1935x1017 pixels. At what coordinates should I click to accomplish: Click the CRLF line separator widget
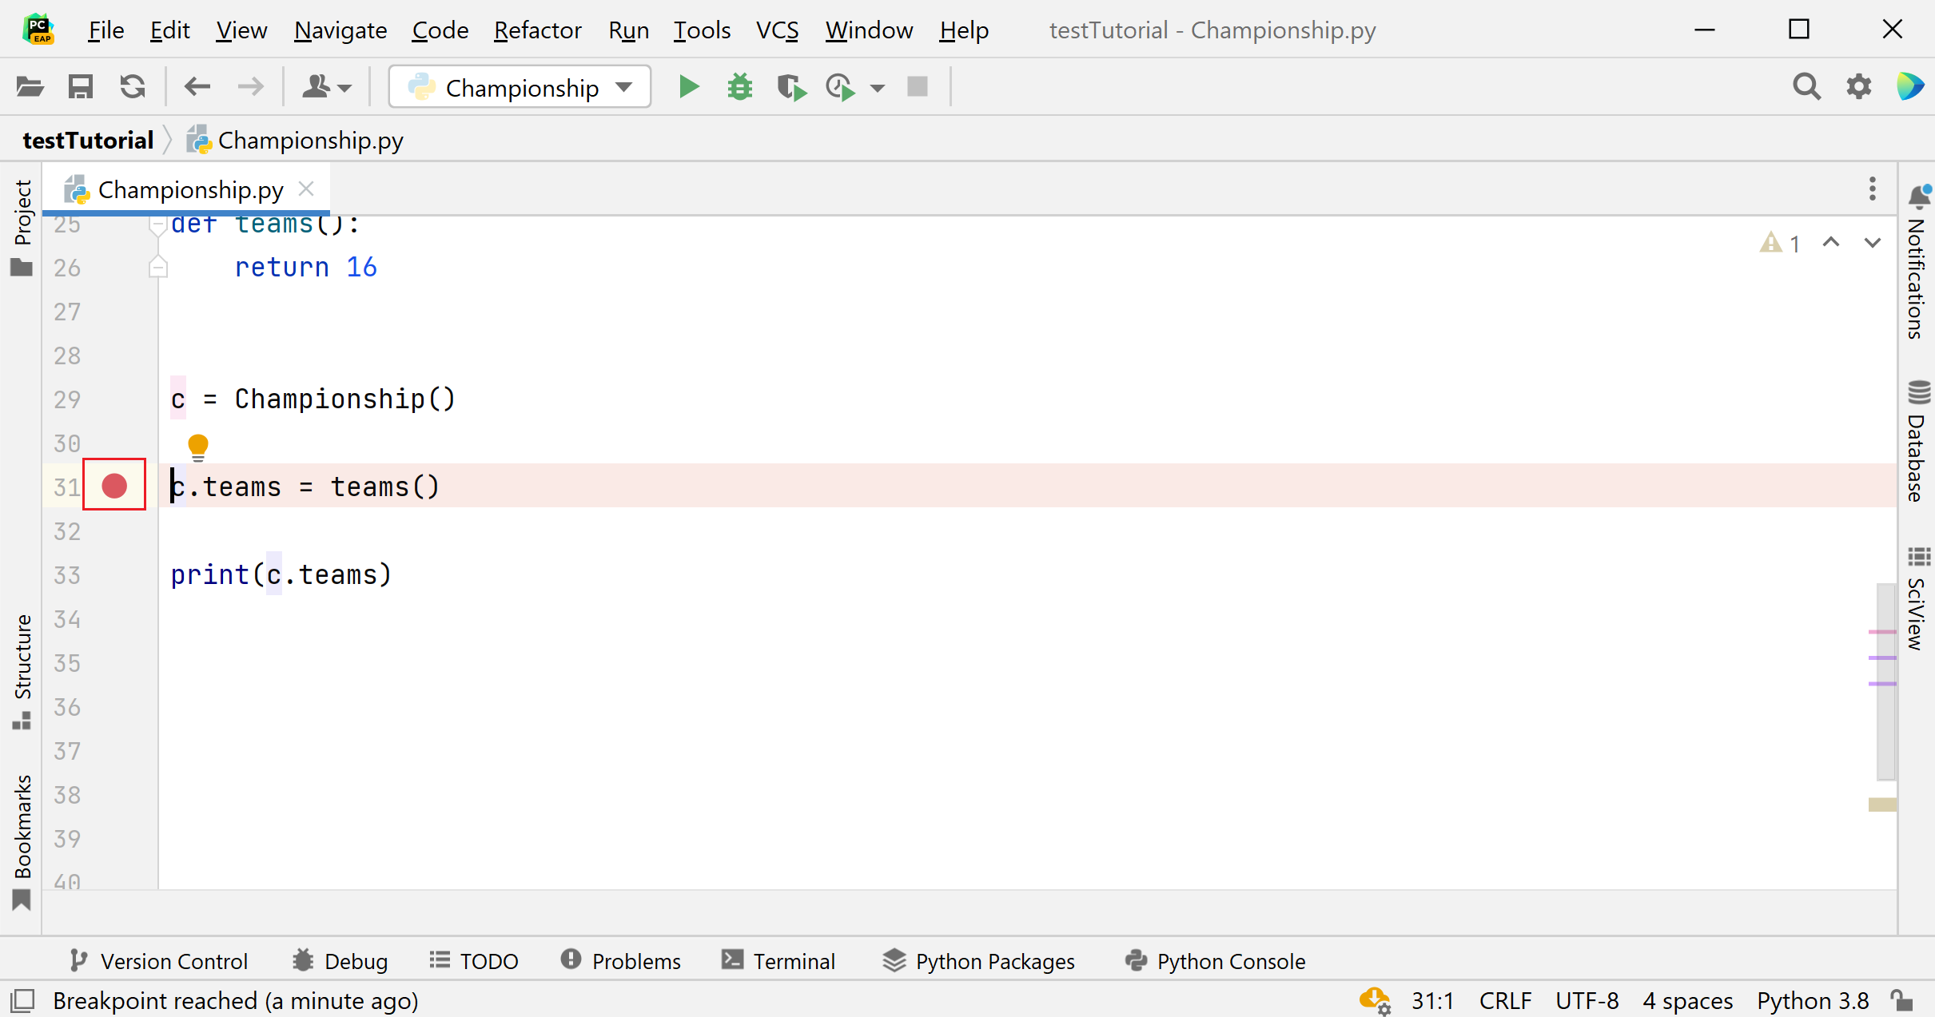click(1504, 1000)
